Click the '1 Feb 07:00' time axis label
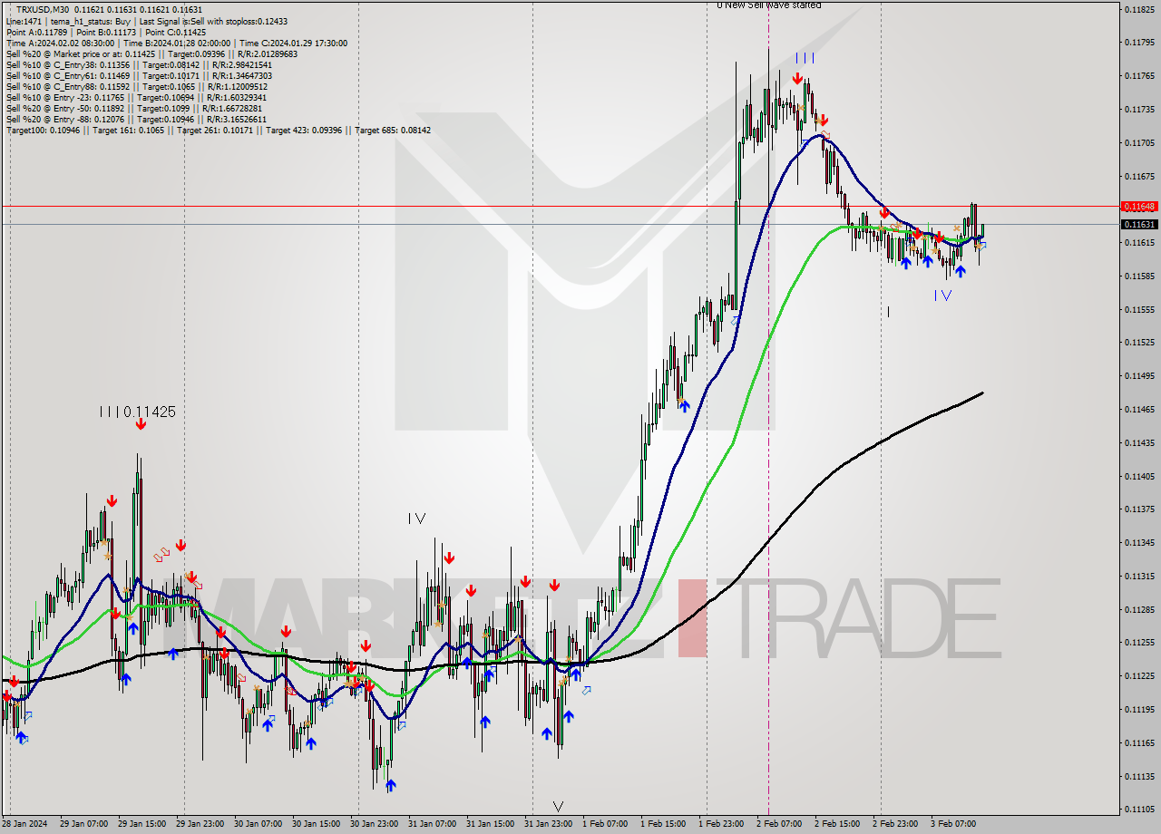 [x=604, y=824]
